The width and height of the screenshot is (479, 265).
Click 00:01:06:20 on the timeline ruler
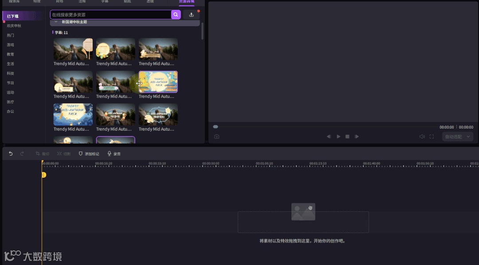[264, 164]
